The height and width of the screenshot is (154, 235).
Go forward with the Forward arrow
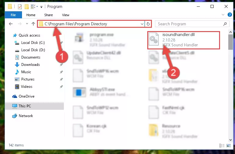pos(20,24)
